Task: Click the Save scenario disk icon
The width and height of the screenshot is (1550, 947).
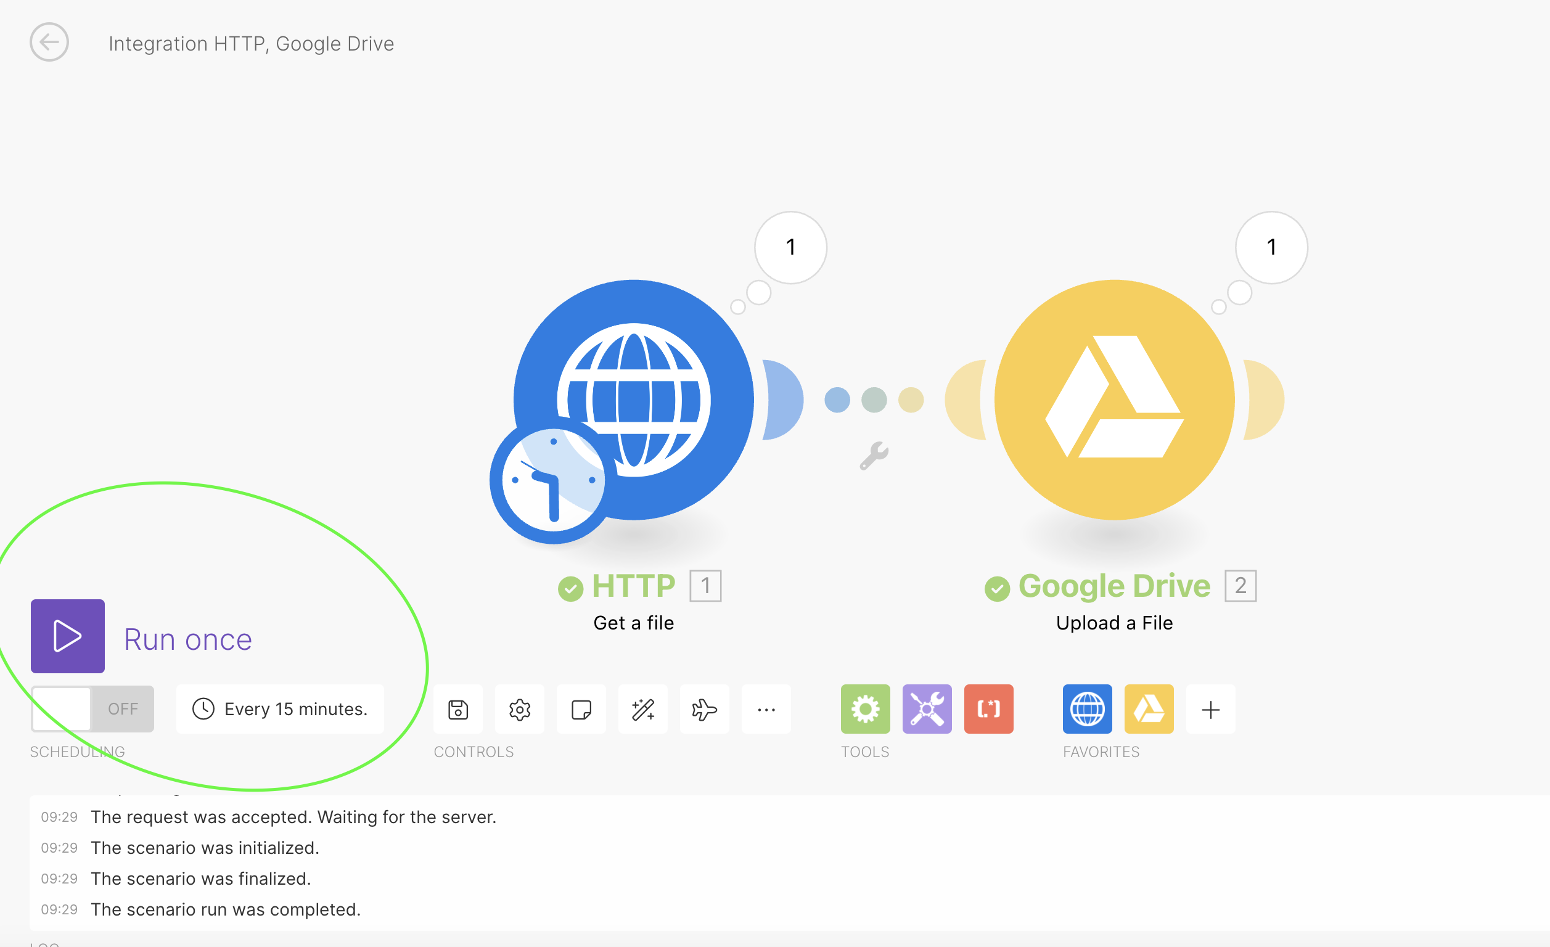Action: click(458, 709)
